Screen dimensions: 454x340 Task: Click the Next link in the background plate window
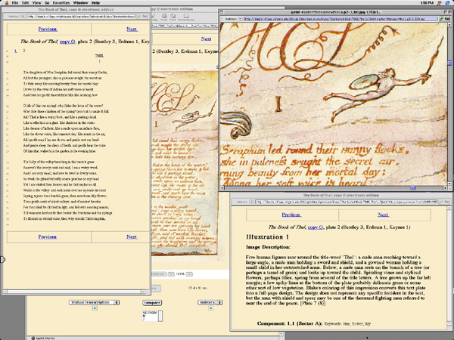(x=206, y=39)
